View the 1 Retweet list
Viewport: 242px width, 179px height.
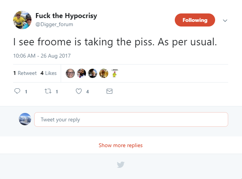(x=25, y=73)
